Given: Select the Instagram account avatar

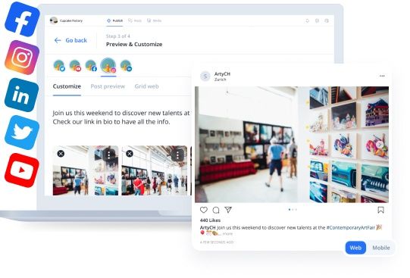Looking at the screenshot, I should click(x=108, y=66).
